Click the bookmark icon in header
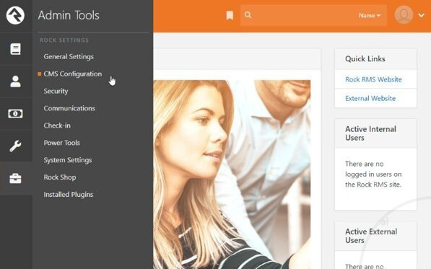Screen dimensions: 431x269 (230, 16)
